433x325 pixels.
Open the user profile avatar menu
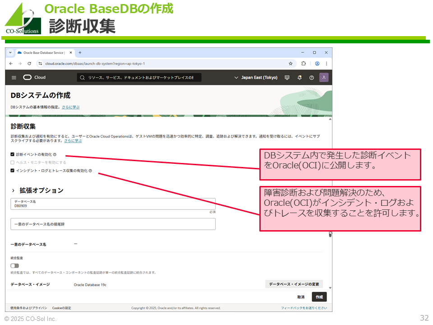pyautogui.click(x=324, y=77)
